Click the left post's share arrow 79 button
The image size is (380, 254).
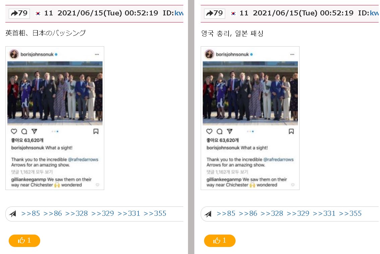(19, 13)
